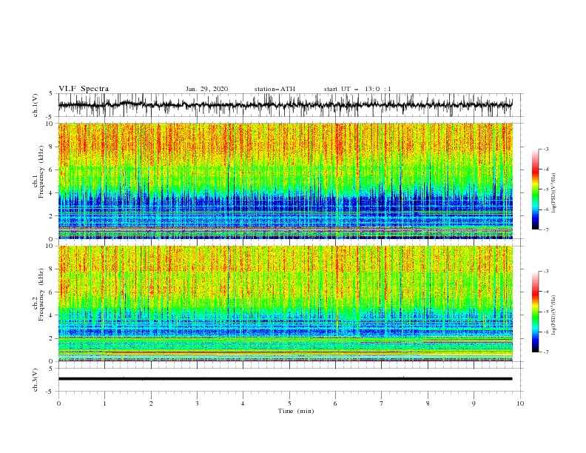Click the upper PSD color bar
The width and height of the screenshot is (586, 453).
point(535,189)
